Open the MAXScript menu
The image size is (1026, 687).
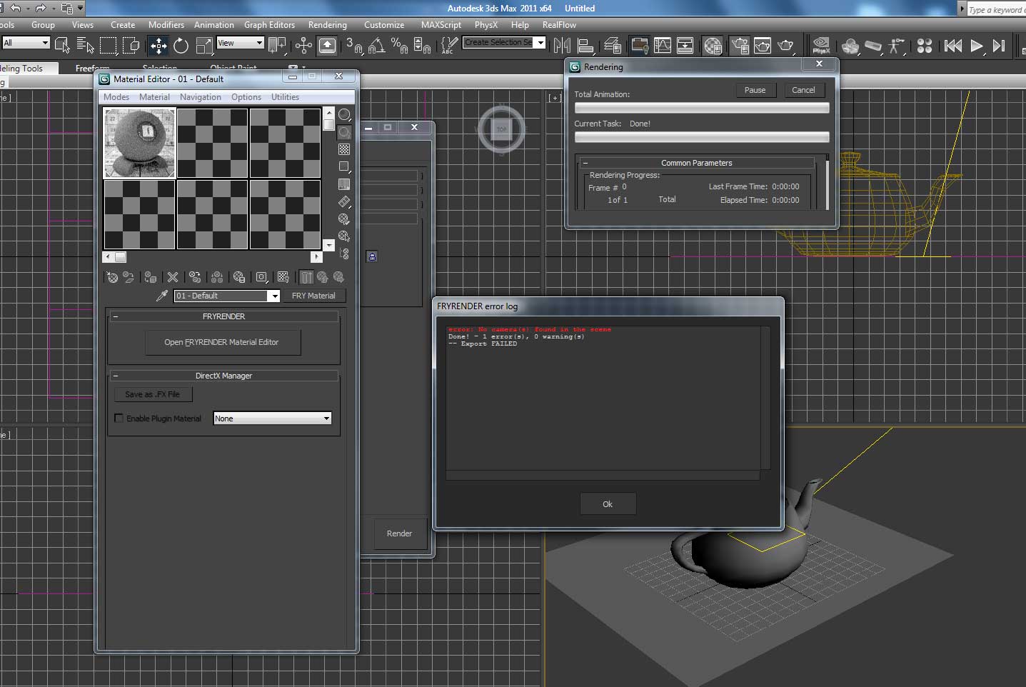click(441, 25)
